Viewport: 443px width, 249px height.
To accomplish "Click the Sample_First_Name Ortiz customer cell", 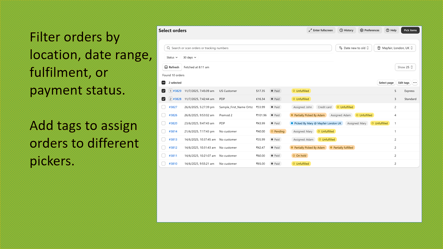I will point(236,107).
